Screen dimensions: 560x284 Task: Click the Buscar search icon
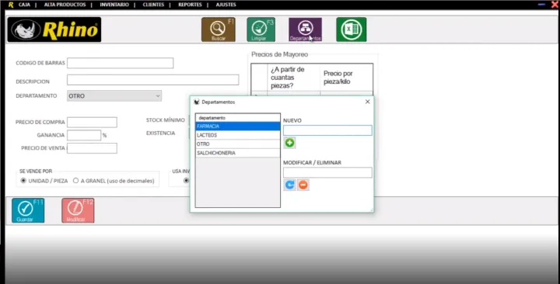(219, 29)
